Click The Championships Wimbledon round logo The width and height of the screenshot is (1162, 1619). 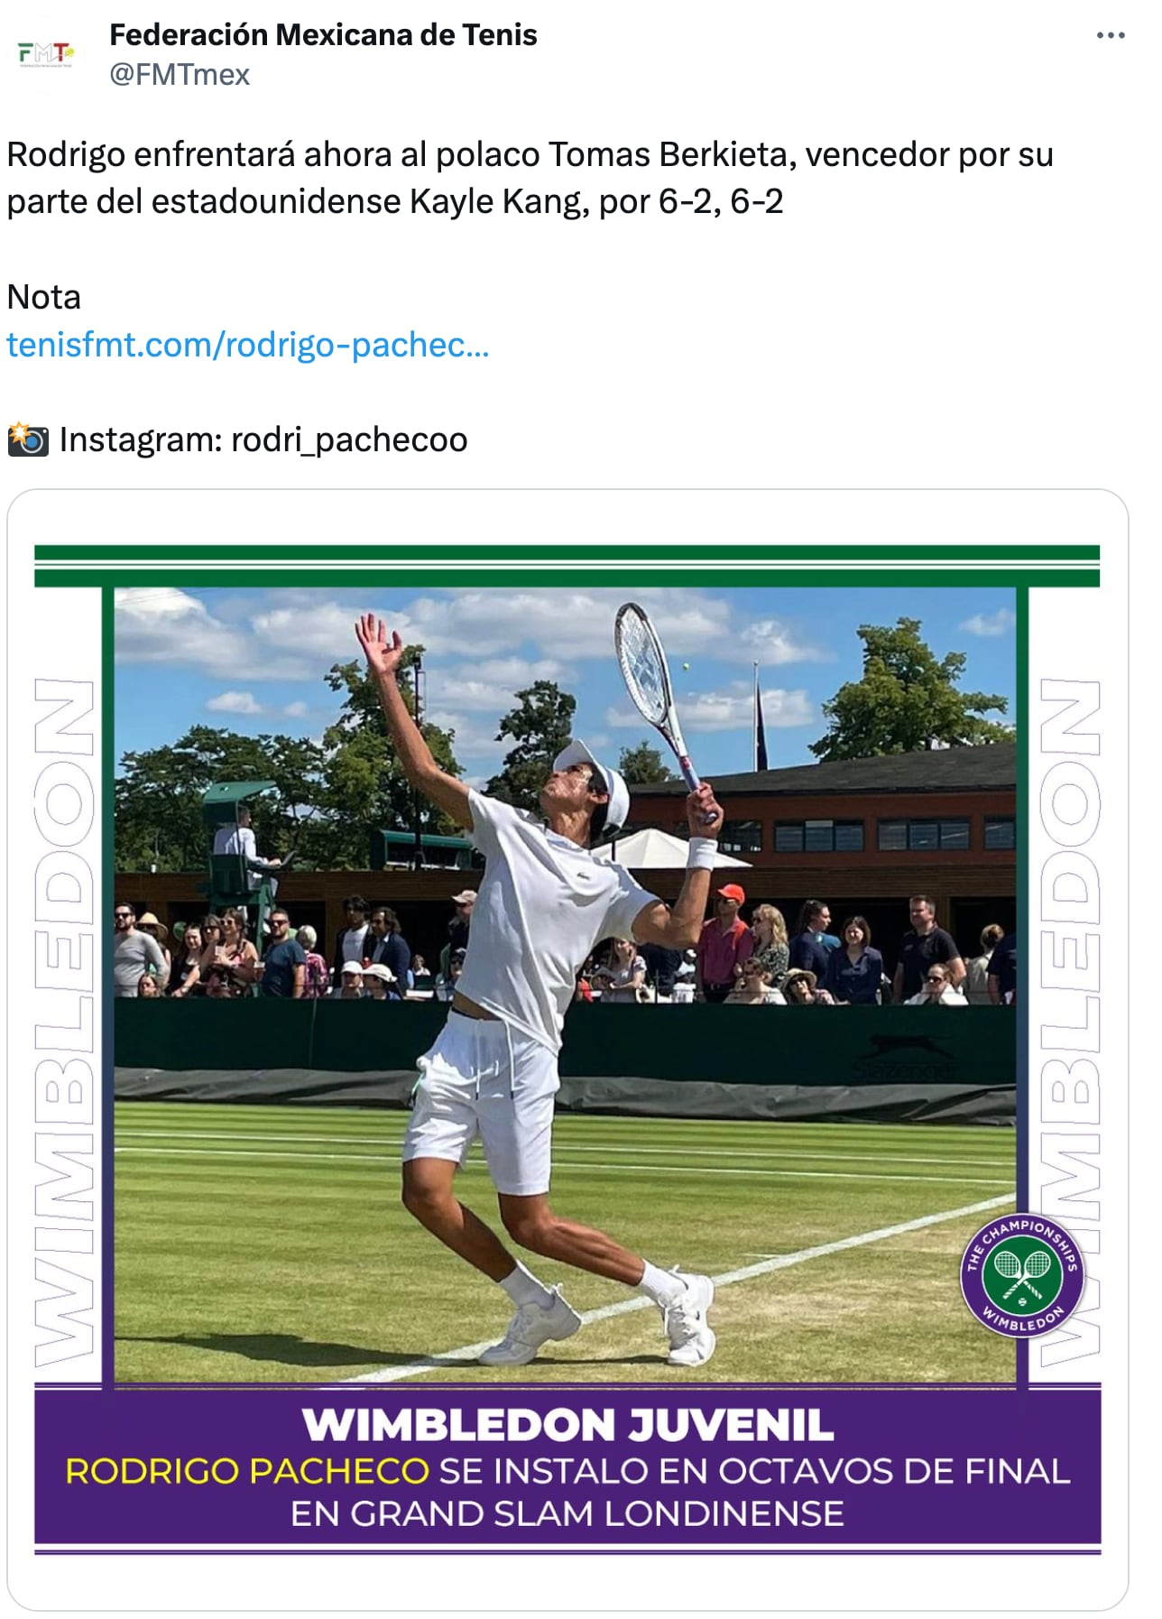[x=1021, y=1275]
